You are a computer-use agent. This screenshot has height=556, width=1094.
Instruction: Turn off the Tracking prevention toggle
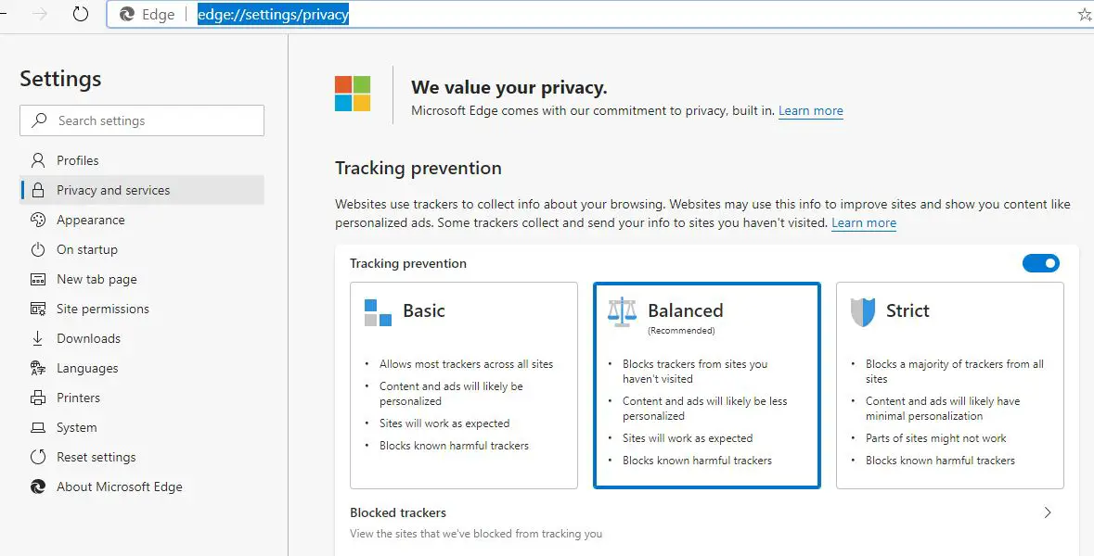[x=1040, y=263]
